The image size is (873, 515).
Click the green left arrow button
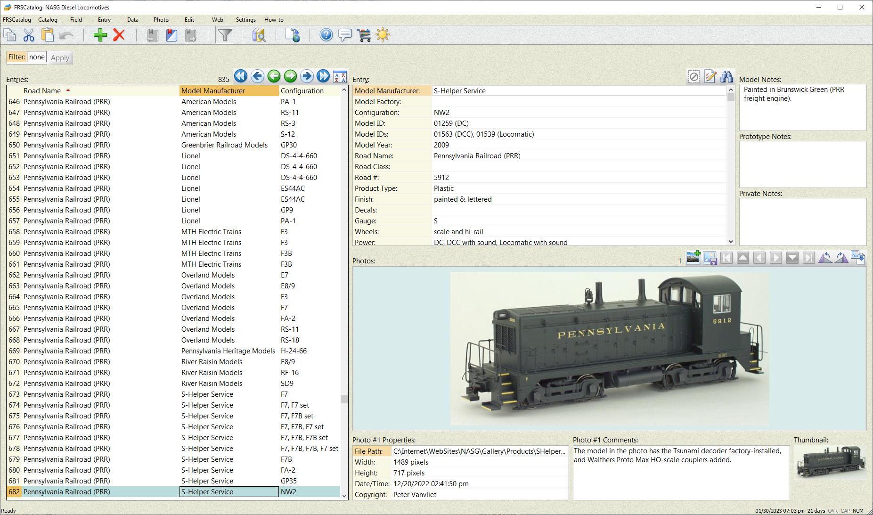click(x=274, y=76)
